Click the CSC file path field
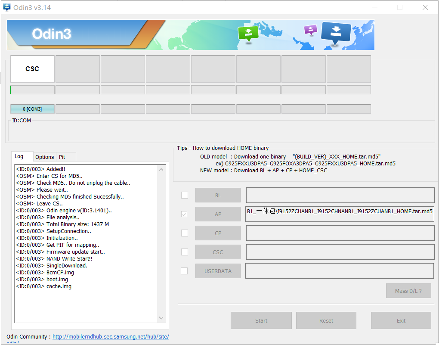 (x=340, y=252)
